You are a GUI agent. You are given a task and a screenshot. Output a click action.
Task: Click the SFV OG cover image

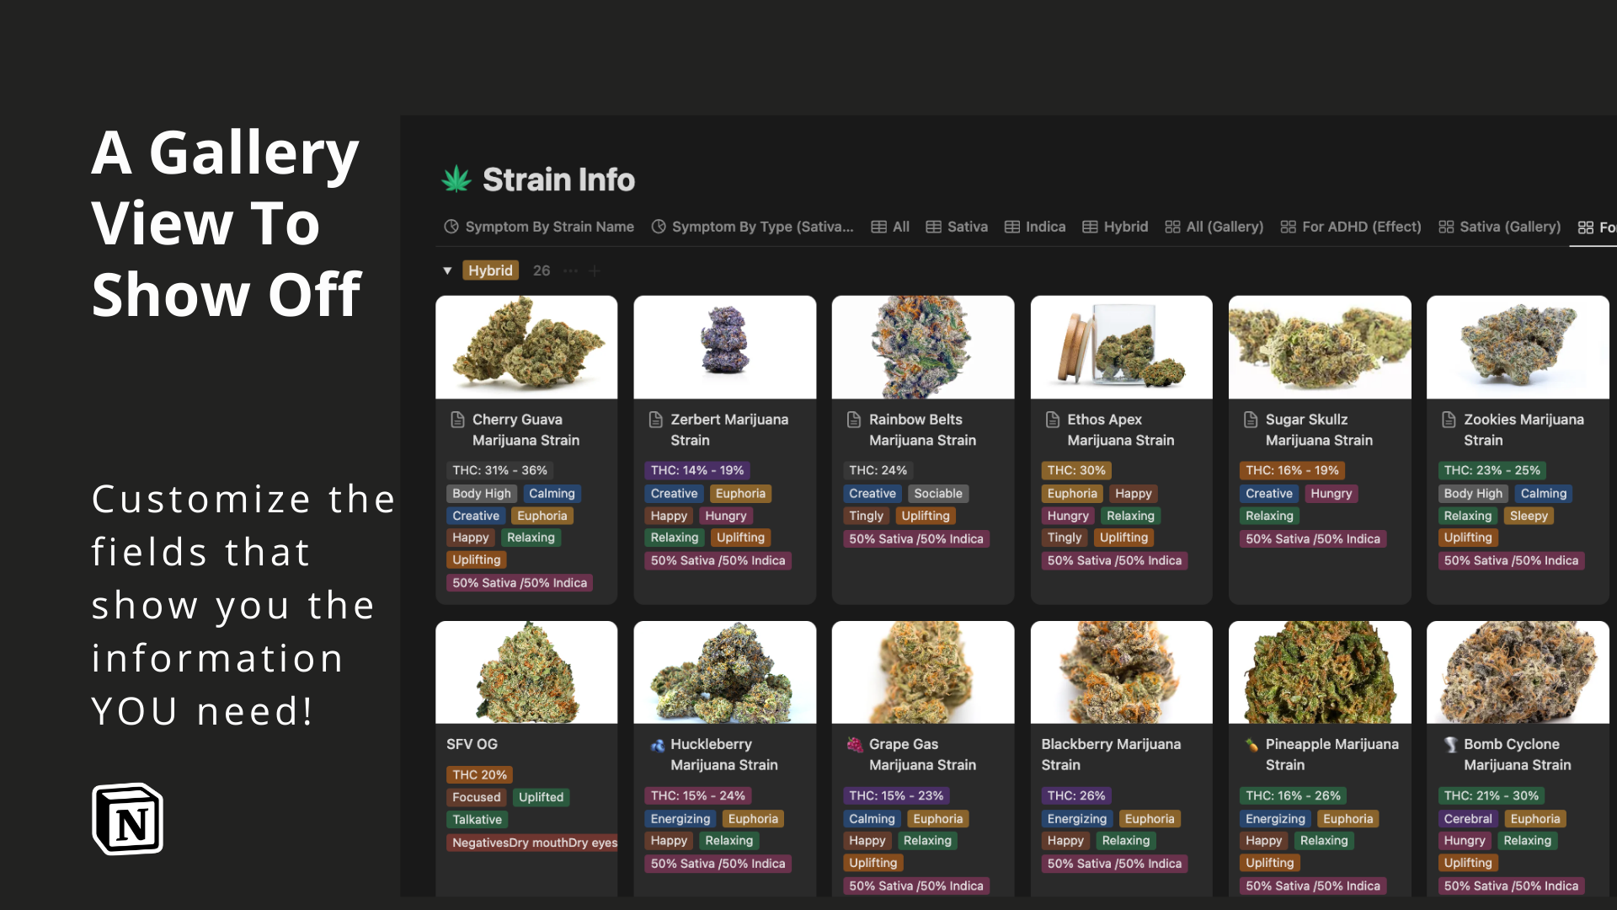click(x=526, y=672)
